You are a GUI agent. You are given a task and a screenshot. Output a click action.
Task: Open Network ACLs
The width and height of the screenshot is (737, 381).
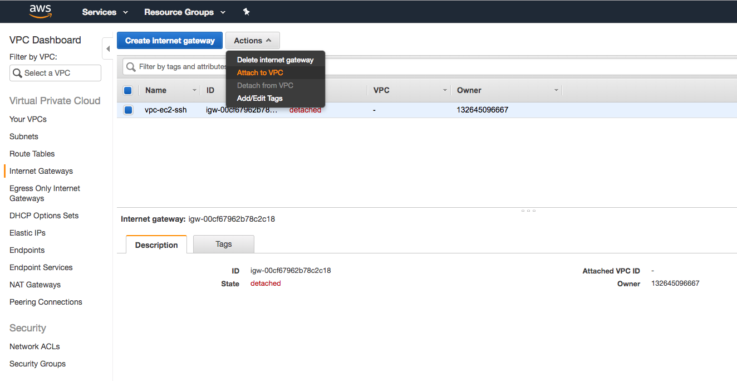point(35,346)
